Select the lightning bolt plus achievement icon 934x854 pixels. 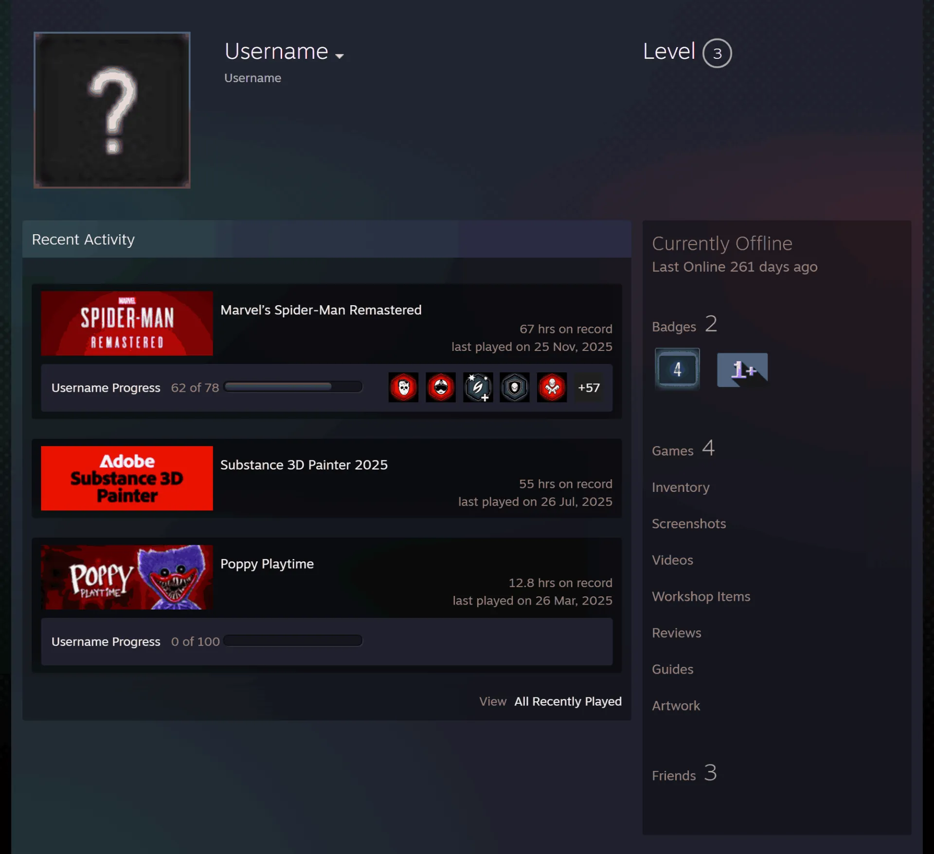point(478,387)
